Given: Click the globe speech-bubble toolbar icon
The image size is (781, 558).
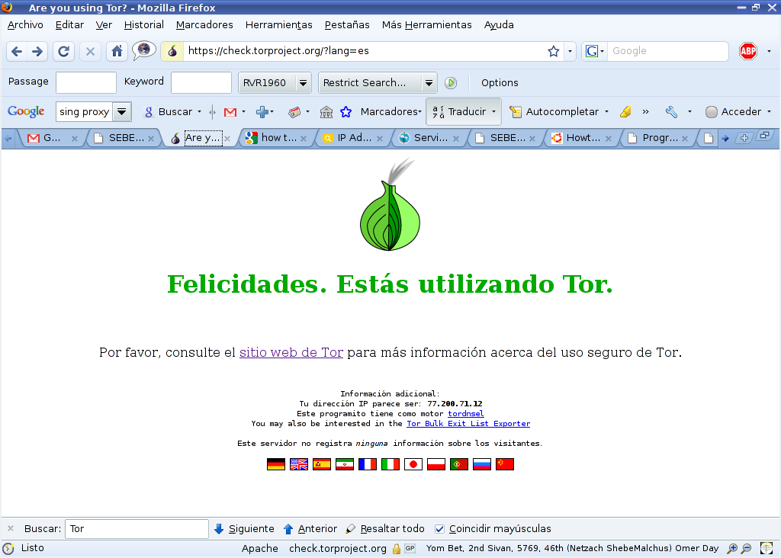Looking at the screenshot, I should (144, 50).
